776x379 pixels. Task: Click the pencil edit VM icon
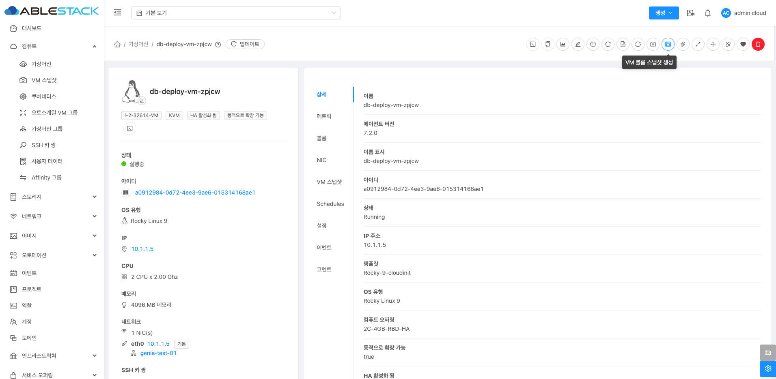578,44
